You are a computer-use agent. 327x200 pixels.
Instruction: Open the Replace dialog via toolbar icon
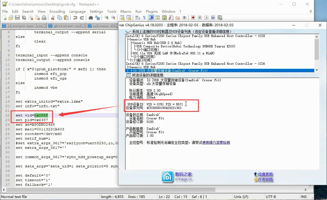click(x=98, y=18)
